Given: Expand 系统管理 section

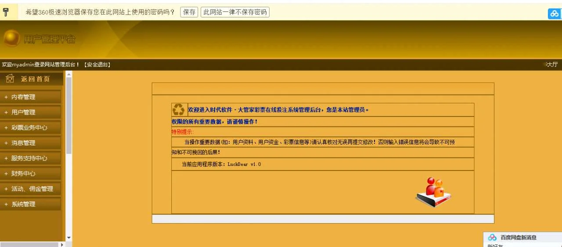Looking at the screenshot, I should point(23,204).
